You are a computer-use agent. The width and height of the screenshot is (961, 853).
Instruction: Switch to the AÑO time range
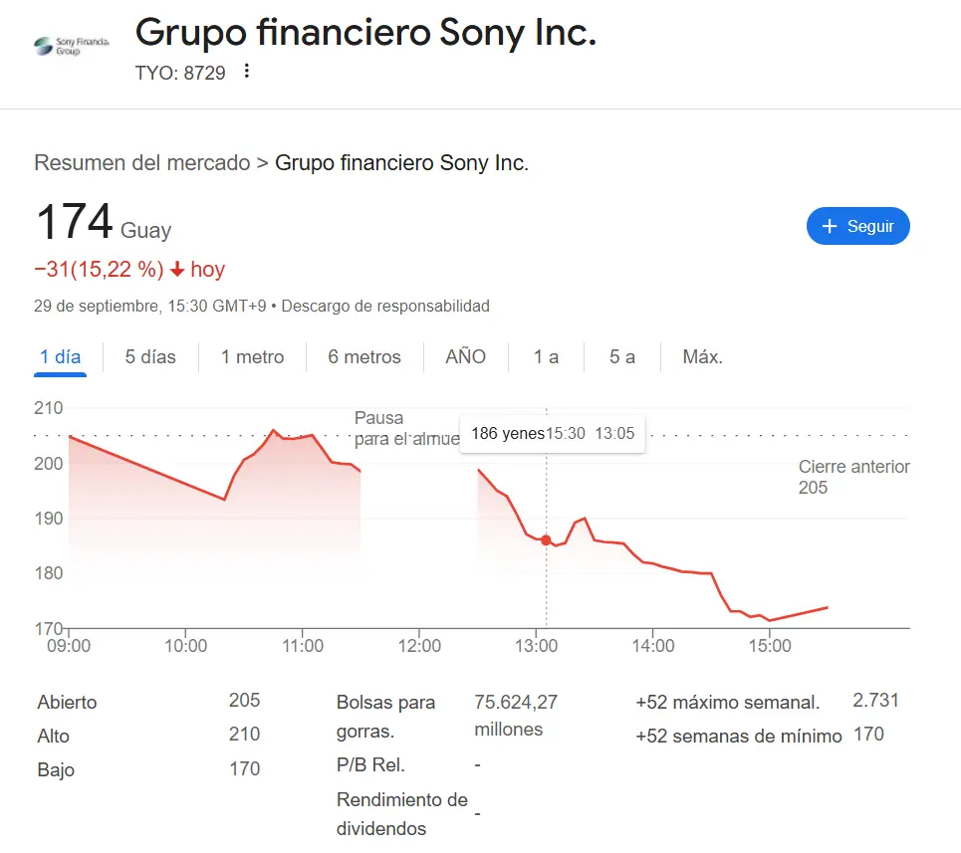coord(465,356)
